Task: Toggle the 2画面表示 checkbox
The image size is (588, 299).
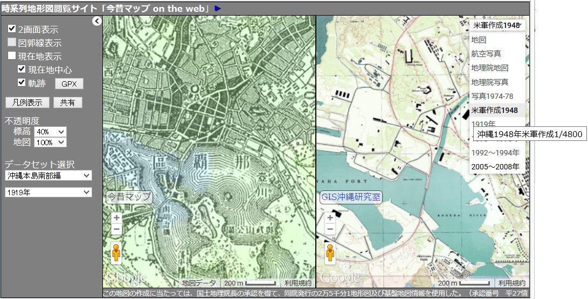Action: (12, 29)
